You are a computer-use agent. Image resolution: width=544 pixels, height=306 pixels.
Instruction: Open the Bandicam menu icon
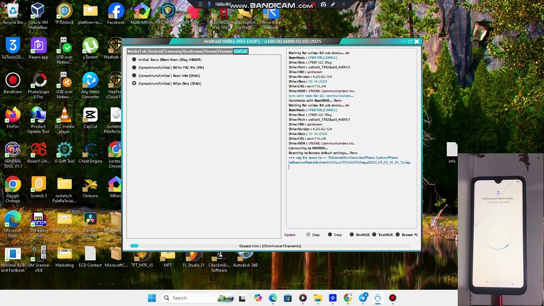coord(201,5)
